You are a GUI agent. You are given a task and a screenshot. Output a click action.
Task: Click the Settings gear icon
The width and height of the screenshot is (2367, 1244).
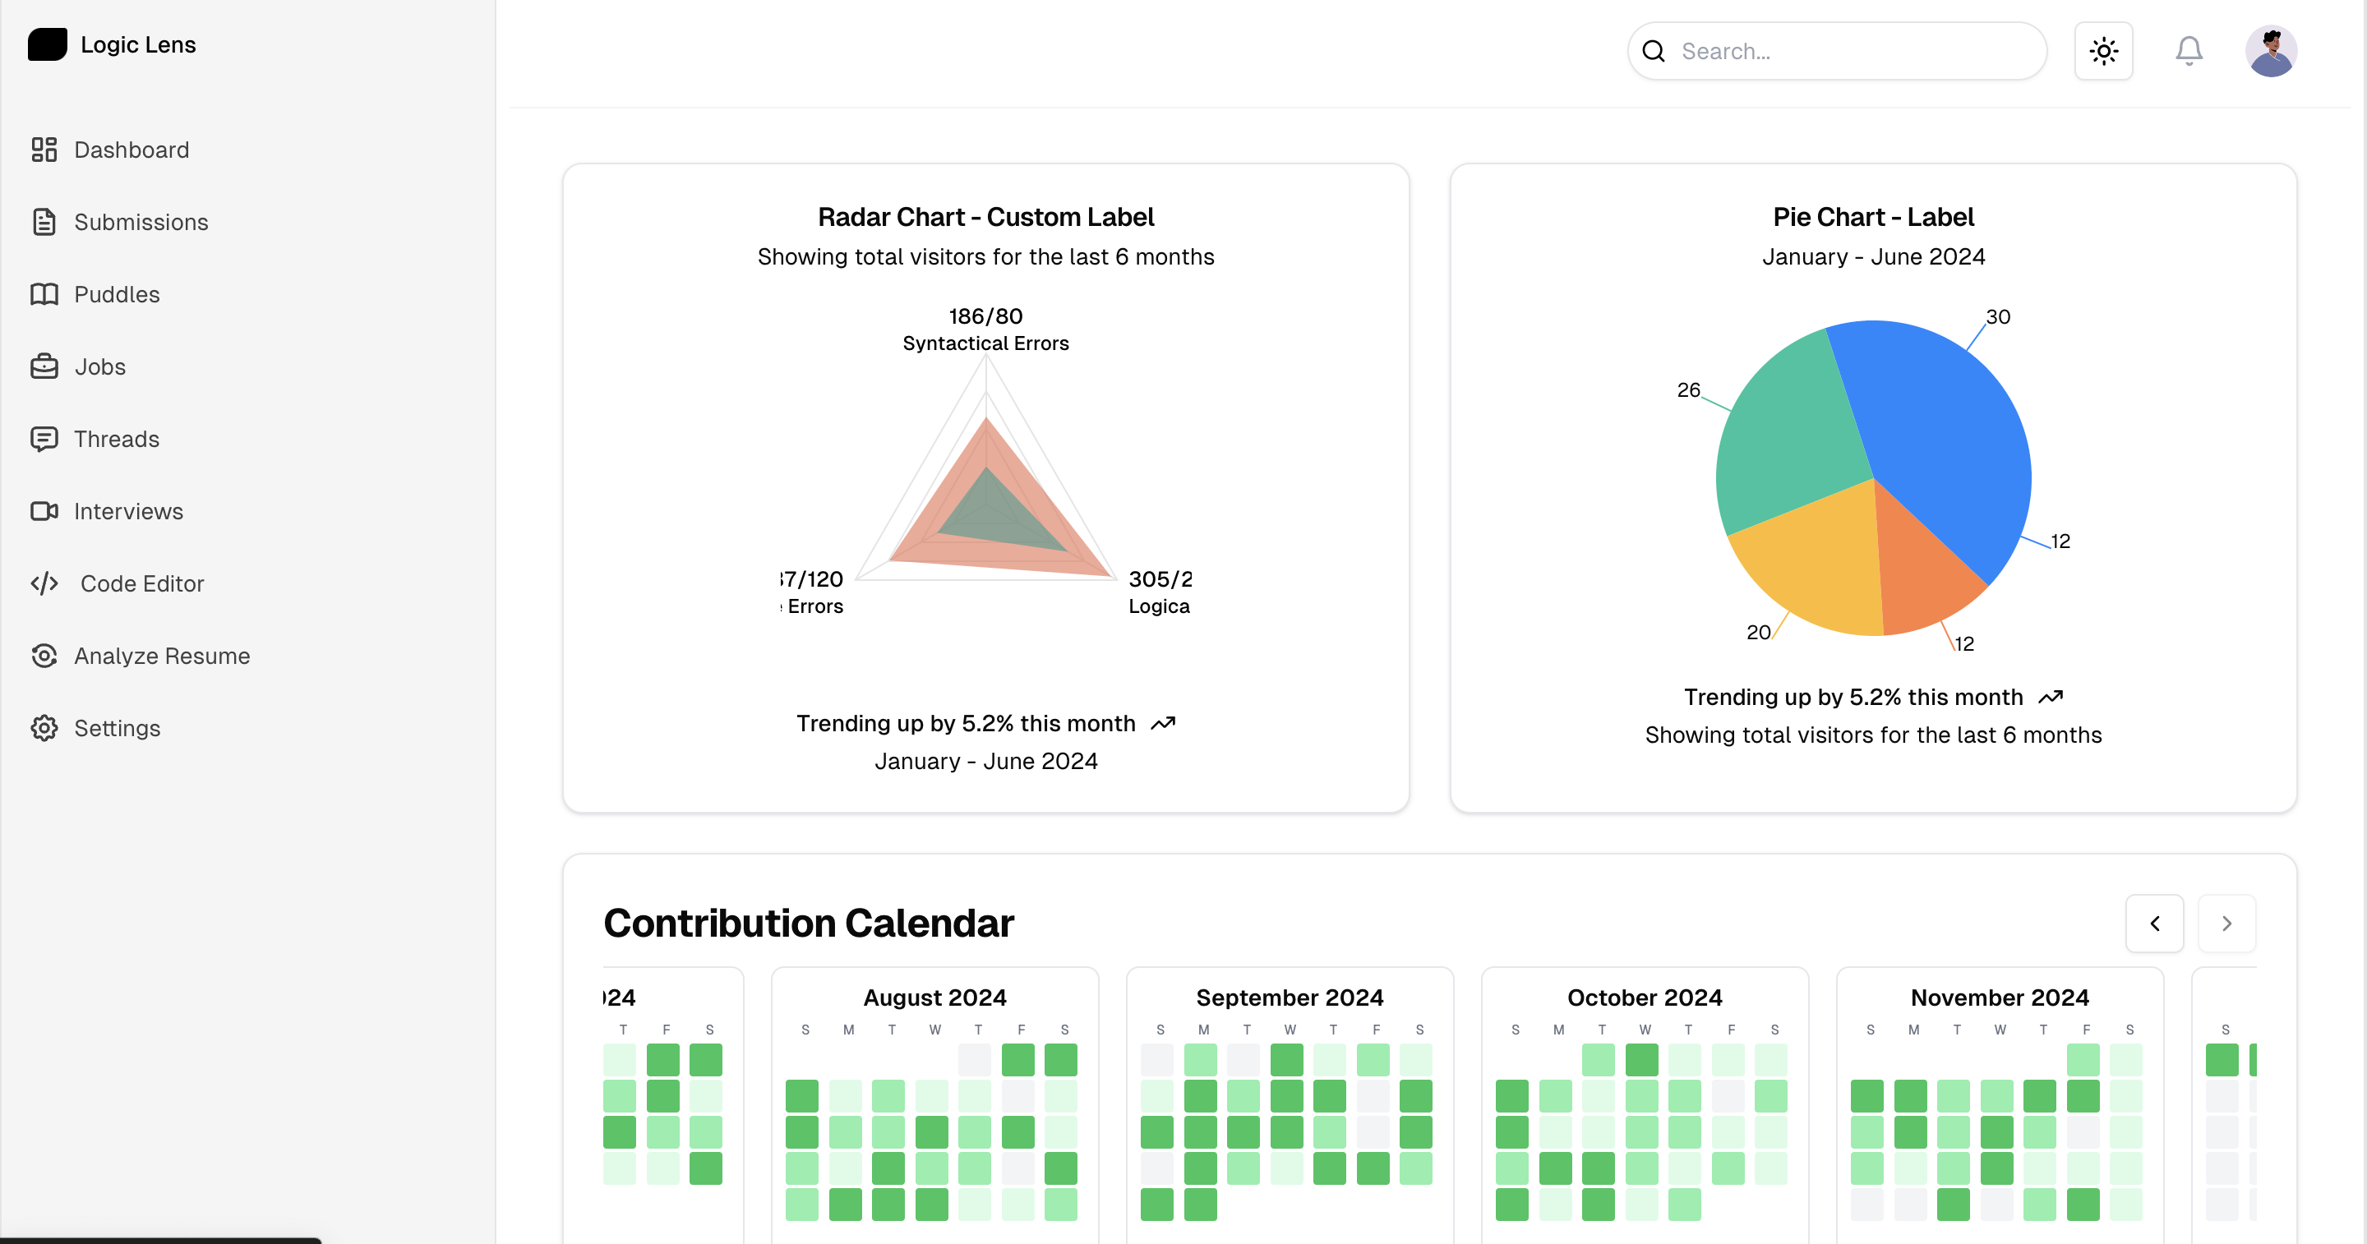[44, 728]
